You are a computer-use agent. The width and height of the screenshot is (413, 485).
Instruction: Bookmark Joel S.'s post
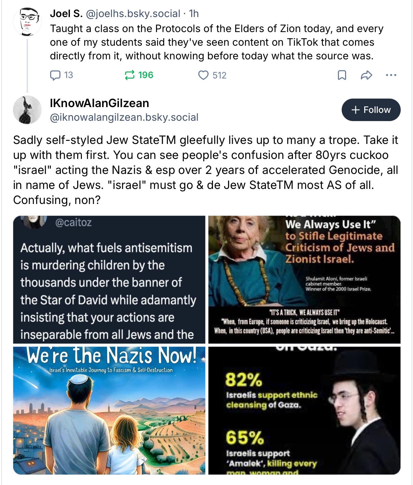(x=342, y=75)
